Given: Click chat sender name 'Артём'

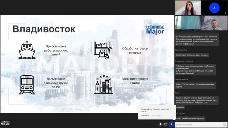Looking at the screenshot, I should point(177,93).
